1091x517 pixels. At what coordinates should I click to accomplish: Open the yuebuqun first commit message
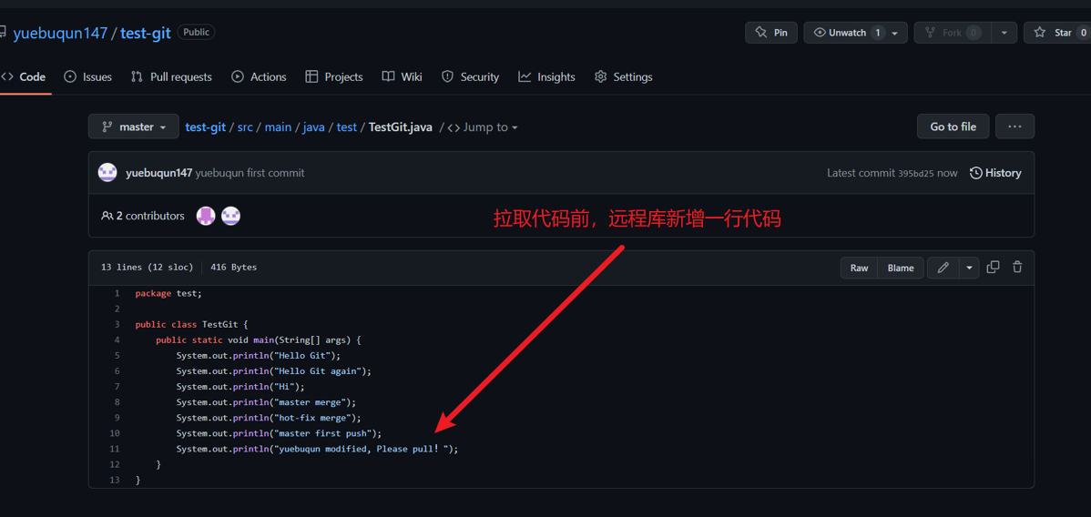pos(250,173)
